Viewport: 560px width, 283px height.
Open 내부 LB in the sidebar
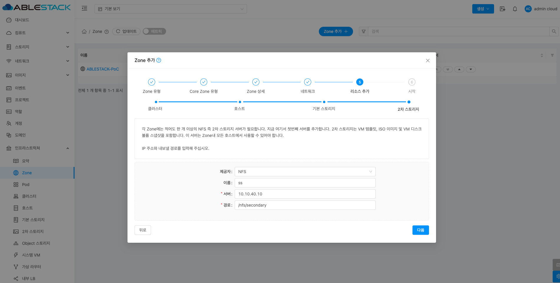pyautogui.click(x=37, y=278)
